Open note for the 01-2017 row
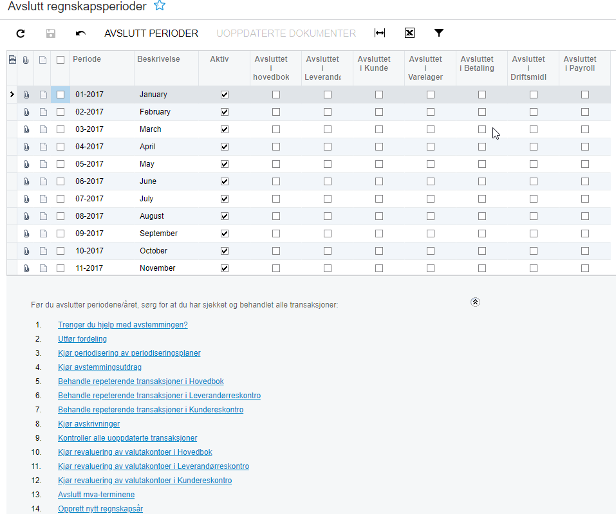Image resolution: width=616 pixels, height=514 pixels. (43, 95)
